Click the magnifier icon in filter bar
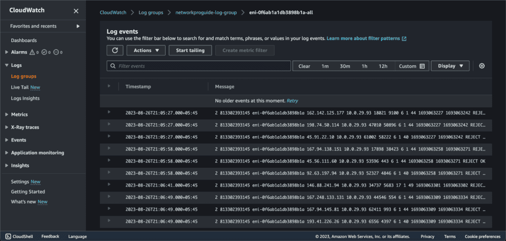This screenshot has width=506, height=241. pos(113,66)
